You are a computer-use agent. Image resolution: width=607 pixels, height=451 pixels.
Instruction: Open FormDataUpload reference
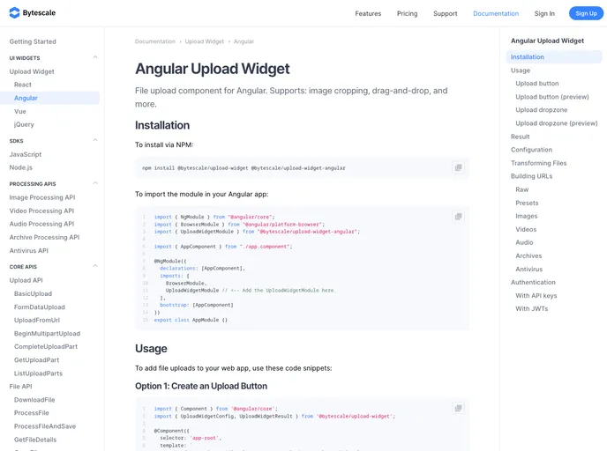(40, 307)
